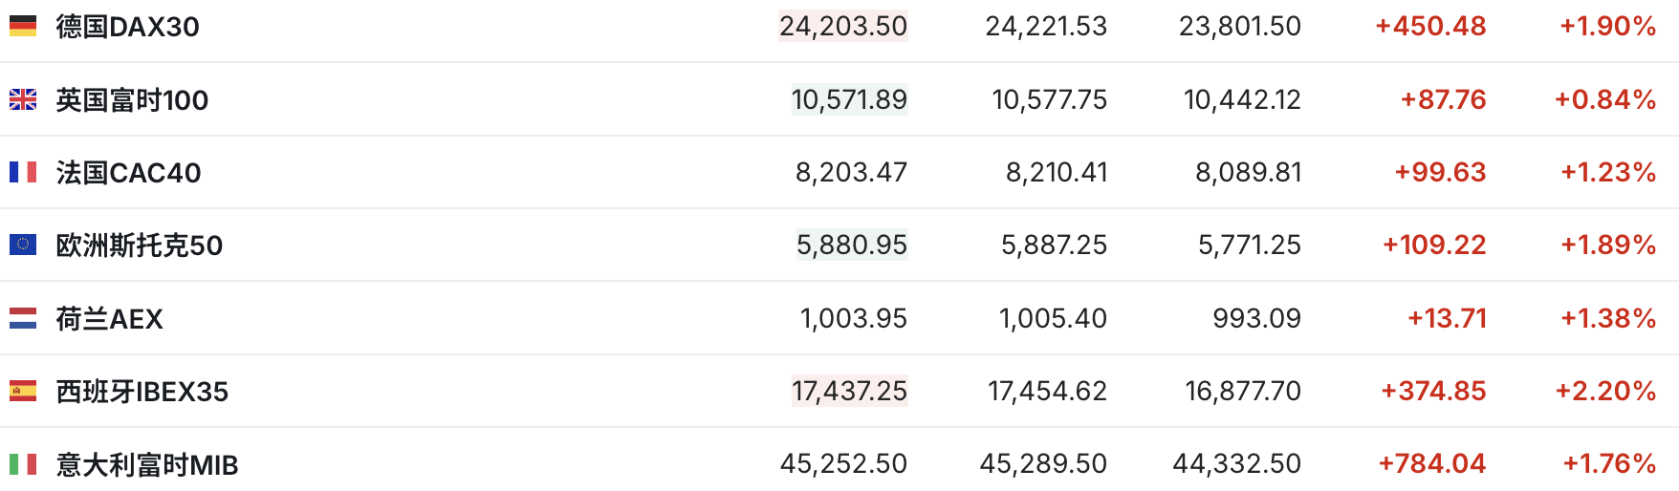The width and height of the screenshot is (1679, 491).
Task: Click the +0.84% change percentage
Action: coord(1604,99)
